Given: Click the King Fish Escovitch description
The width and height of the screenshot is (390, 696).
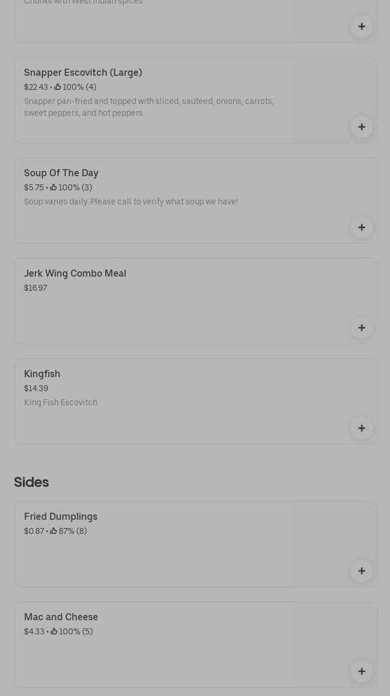Looking at the screenshot, I should pyautogui.click(x=60, y=402).
